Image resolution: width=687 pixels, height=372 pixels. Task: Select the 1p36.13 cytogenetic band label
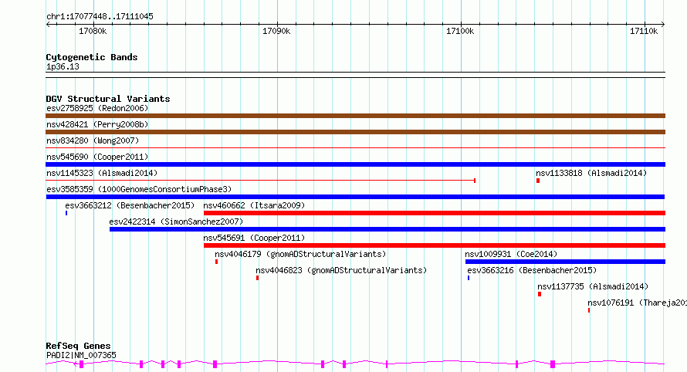point(63,67)
